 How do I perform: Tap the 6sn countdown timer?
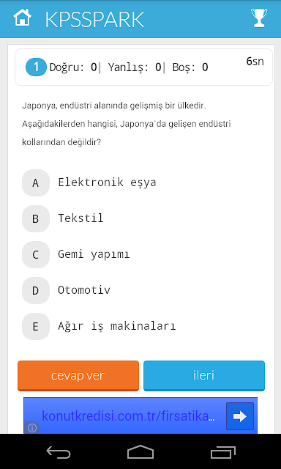255,62
